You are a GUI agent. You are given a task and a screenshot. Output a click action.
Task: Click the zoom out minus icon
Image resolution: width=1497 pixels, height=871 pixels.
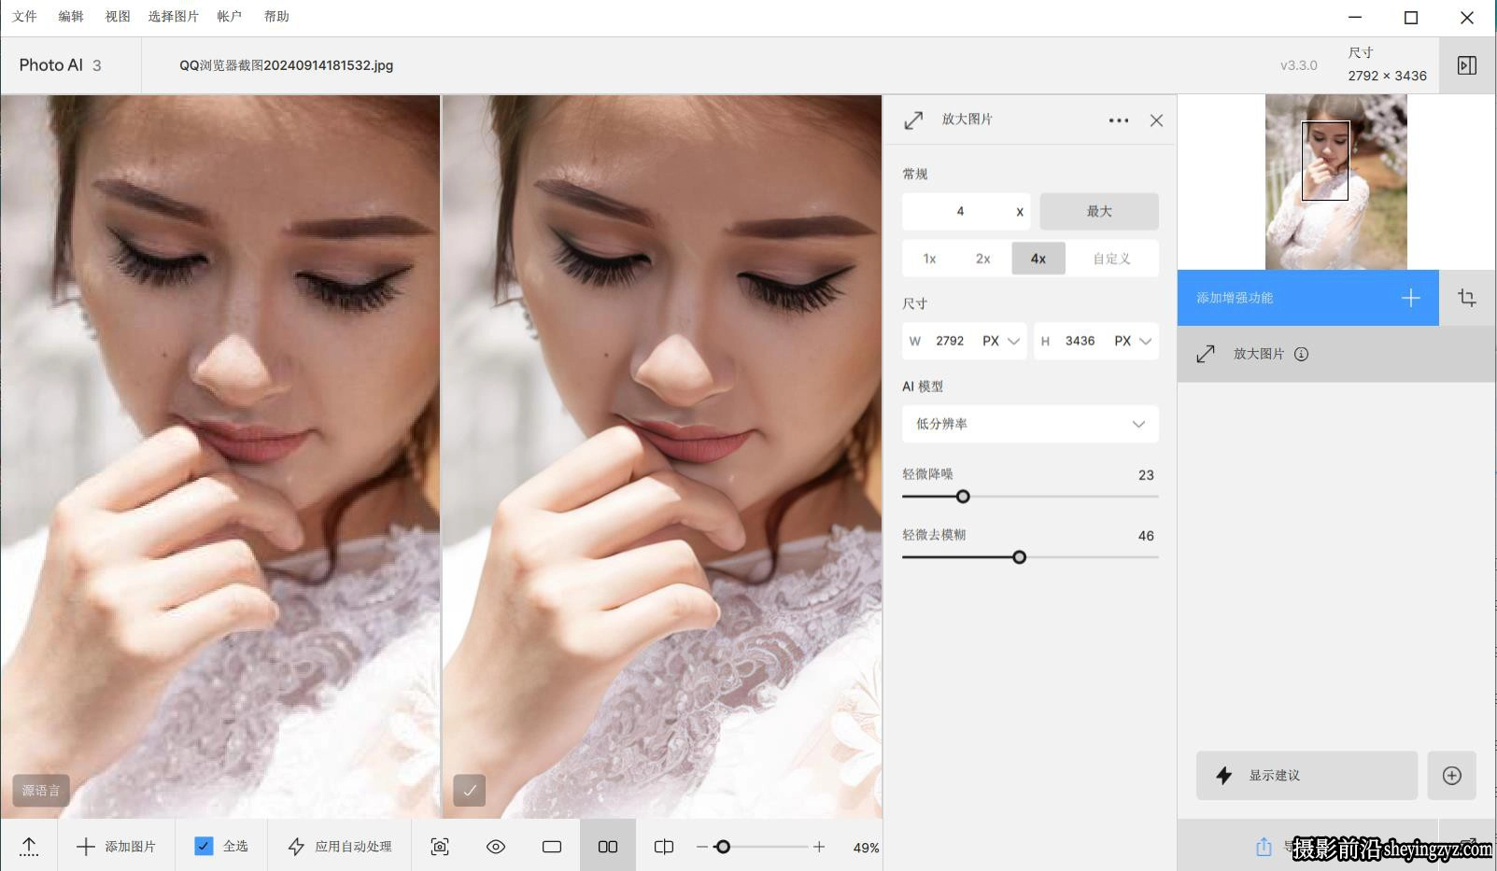702,847
